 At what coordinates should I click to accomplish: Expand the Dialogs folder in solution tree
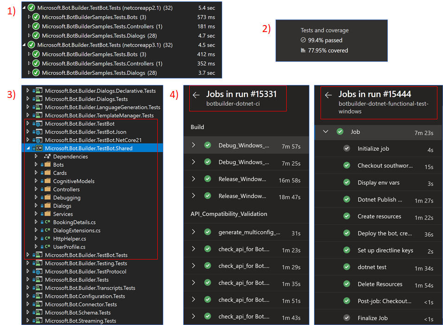click(36, 206)
